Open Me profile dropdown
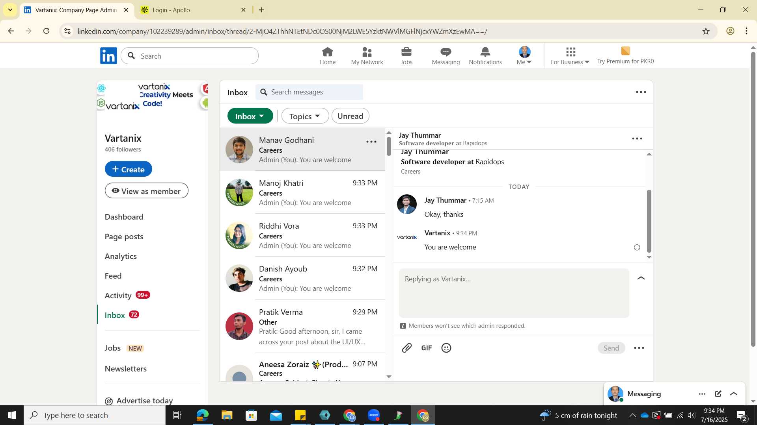 click(x=524, y=55)
